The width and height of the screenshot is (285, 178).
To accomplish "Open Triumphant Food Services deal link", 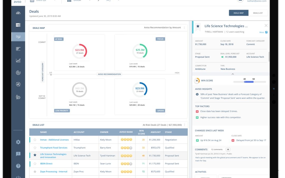I will coord(54,148).
